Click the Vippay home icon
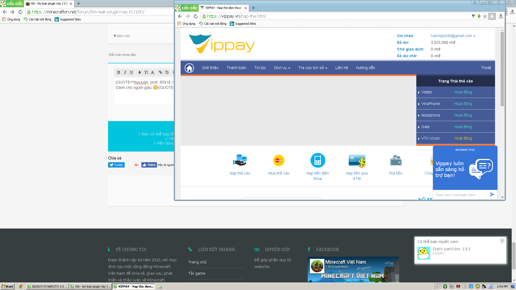This screenshot has height=290, width=516. [x=189, y=68]
